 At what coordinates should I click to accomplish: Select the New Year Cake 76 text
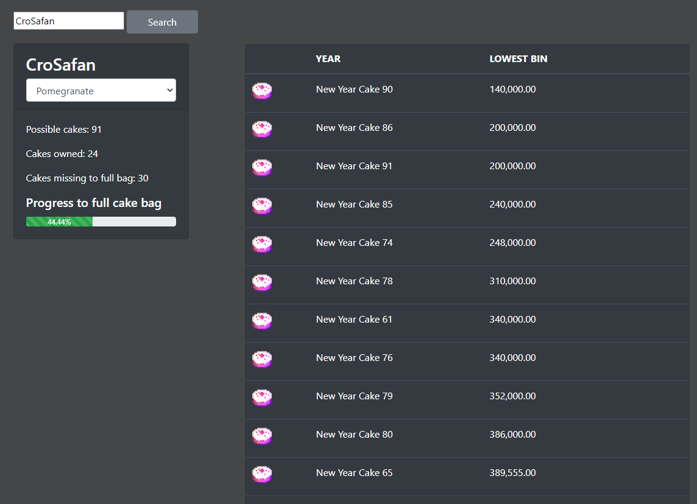(x=354, y=357)
